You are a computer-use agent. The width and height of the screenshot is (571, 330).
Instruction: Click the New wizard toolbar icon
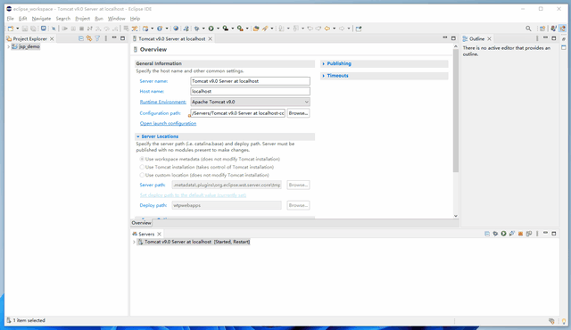(x=11, y=29)
